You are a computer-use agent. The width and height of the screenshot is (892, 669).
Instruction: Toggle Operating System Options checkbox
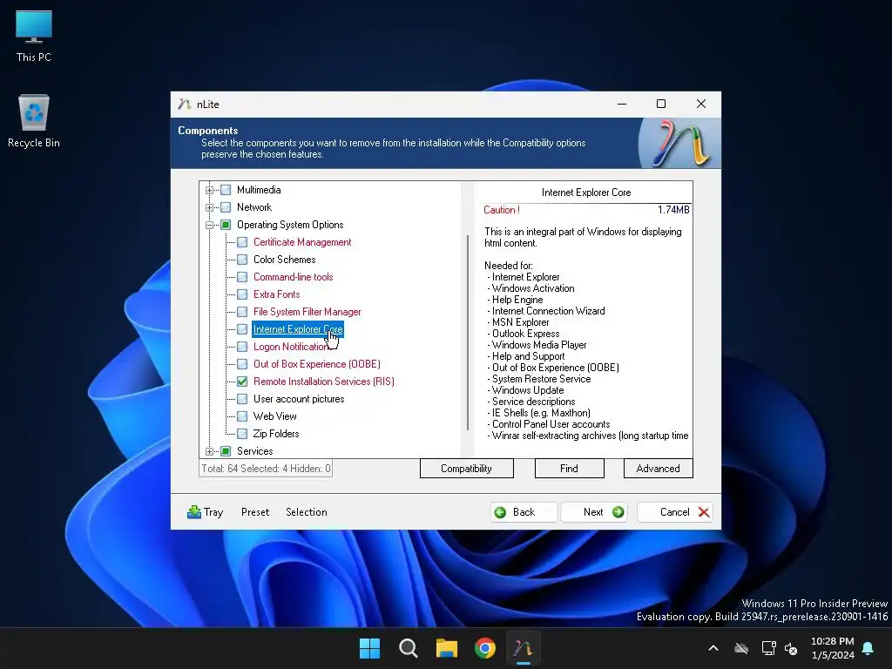pos(226,225)
